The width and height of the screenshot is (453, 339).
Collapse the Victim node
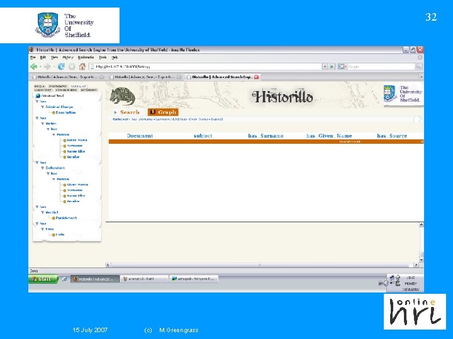(43, 124)
